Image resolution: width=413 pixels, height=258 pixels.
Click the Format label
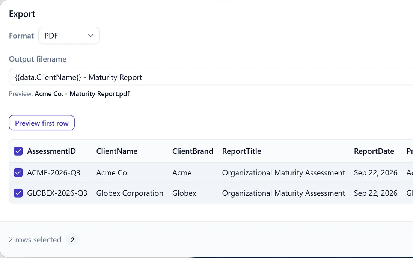[x=21, y=36]
